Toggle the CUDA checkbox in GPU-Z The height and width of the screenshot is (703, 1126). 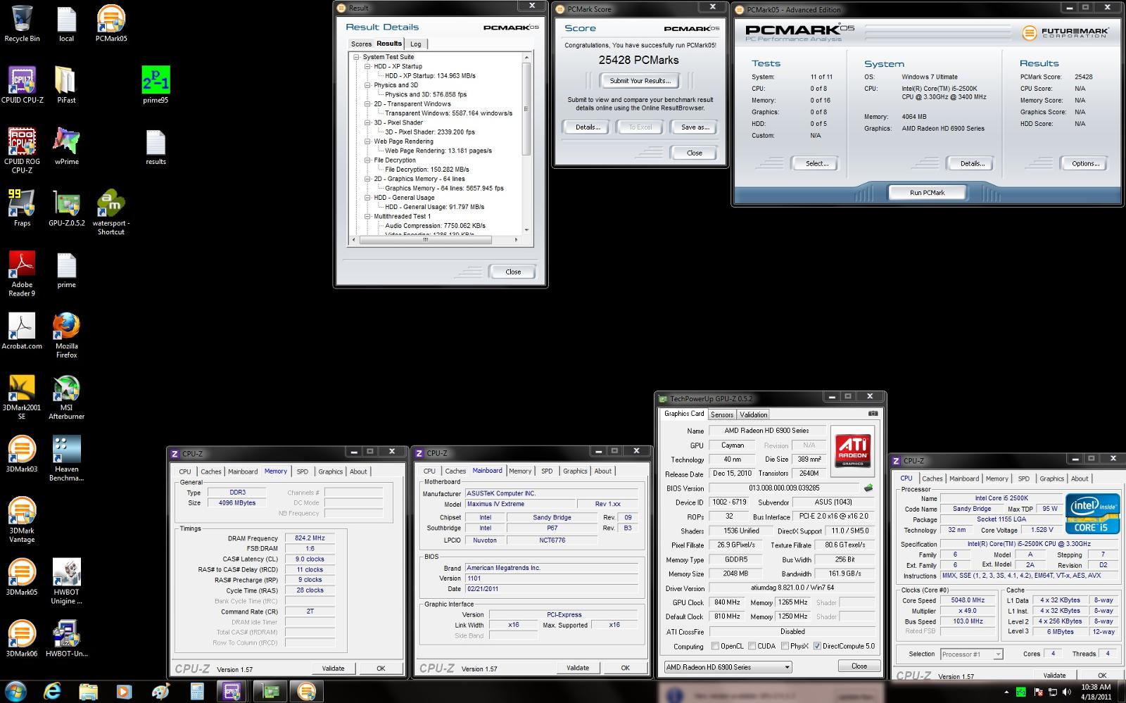[x=752, y=646]
